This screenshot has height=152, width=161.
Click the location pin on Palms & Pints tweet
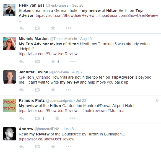(157, 101)
